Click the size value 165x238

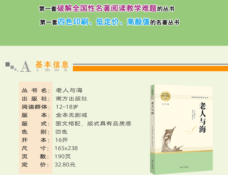point(66,148)
